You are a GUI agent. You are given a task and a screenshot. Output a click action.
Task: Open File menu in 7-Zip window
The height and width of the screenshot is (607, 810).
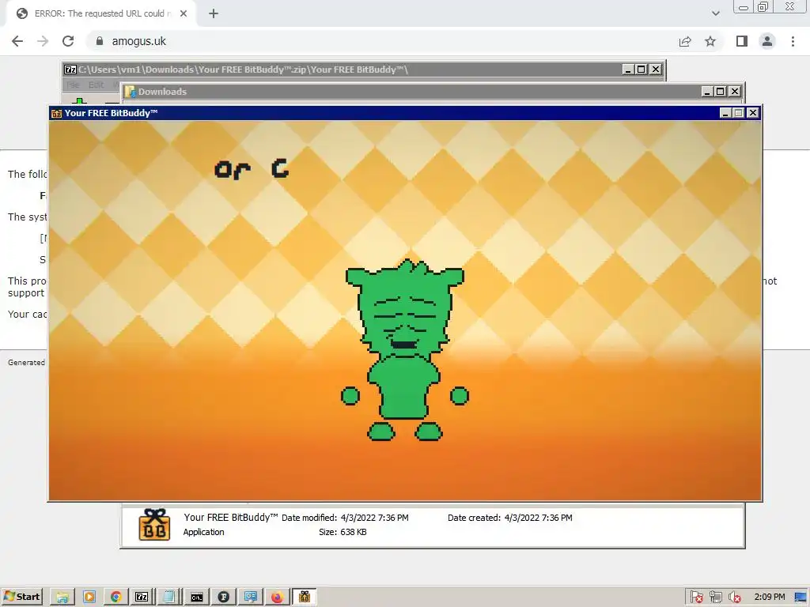pos(73,85)
